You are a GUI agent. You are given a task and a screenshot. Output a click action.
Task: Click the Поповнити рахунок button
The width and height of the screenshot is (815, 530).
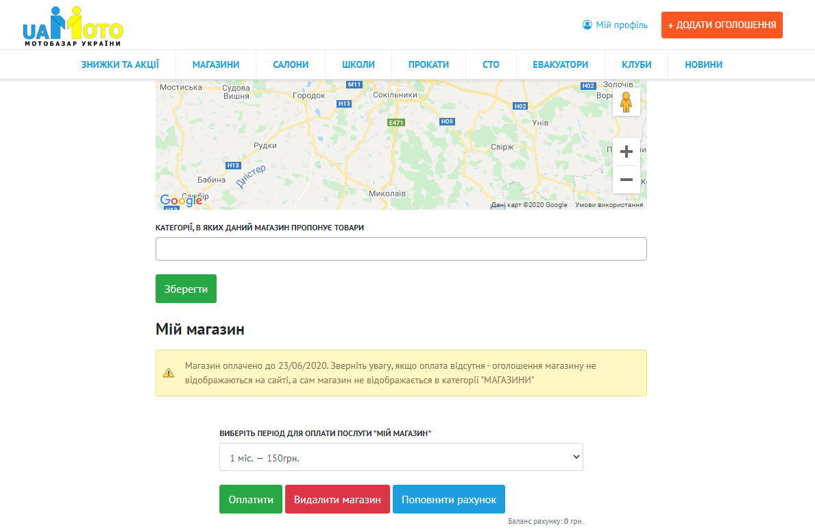click(x=448, y=499)
